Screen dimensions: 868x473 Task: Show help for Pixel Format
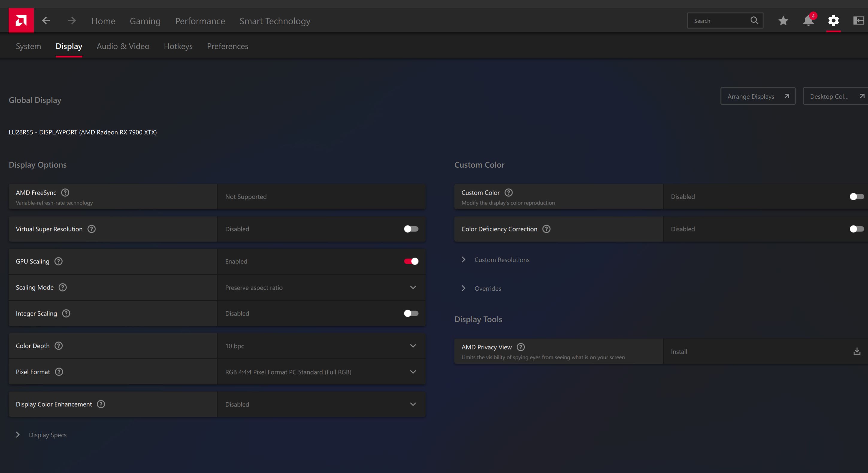click(59, 372)
